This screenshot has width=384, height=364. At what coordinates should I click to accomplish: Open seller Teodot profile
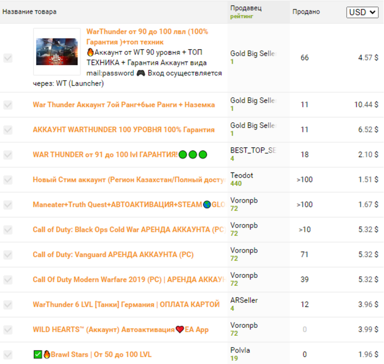pyautogui.click(x=241, y=175)
